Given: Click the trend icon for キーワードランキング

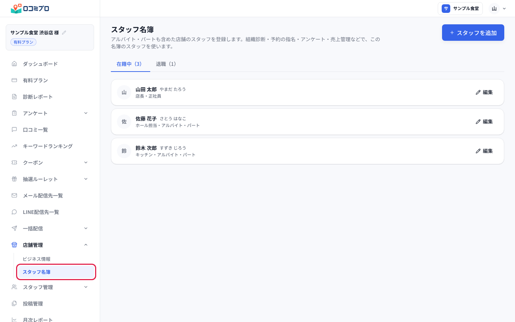Looking at the screenshot, I should coord(14,146).
